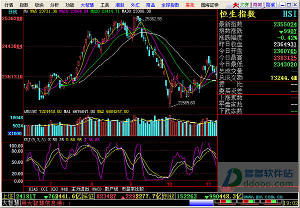
Task: Open the 商品 menu
Action: coord(150,5)
